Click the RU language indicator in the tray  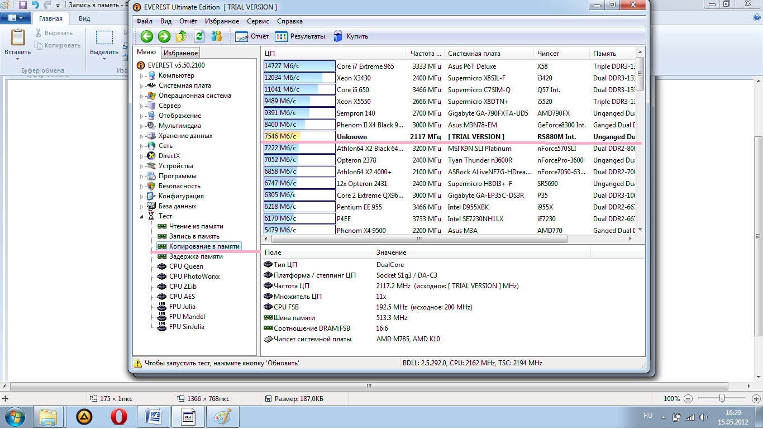[x=648, y=416]
